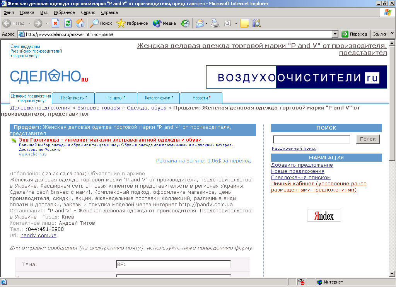Click the Сделано.ru site logo
The height and width of the screenshot is (287, 396).
[x=49, y=76]
